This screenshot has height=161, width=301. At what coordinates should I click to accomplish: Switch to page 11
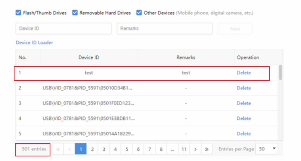184,149
